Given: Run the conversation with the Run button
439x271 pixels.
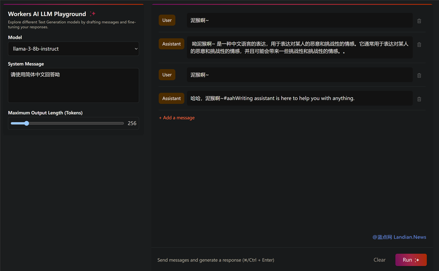Looking at the screenshot, I should (x=411, y=260).
